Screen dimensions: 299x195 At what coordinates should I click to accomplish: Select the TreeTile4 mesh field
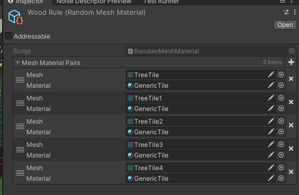[x=197, y=168]
